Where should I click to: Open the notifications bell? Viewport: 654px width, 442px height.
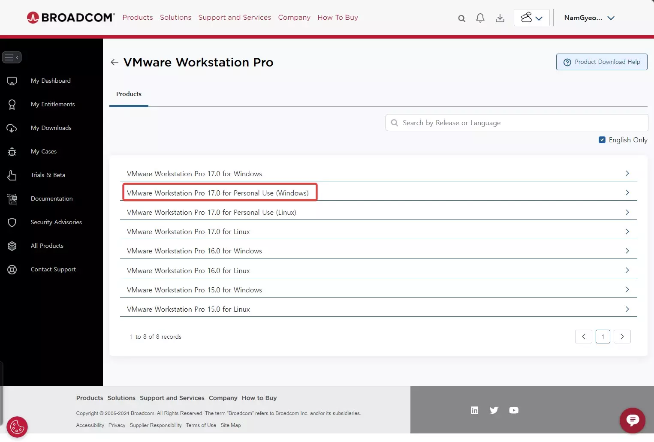[x=480, y=18]
